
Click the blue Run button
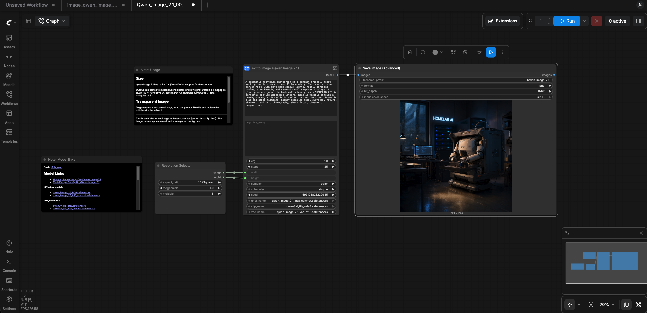[567, 21]
